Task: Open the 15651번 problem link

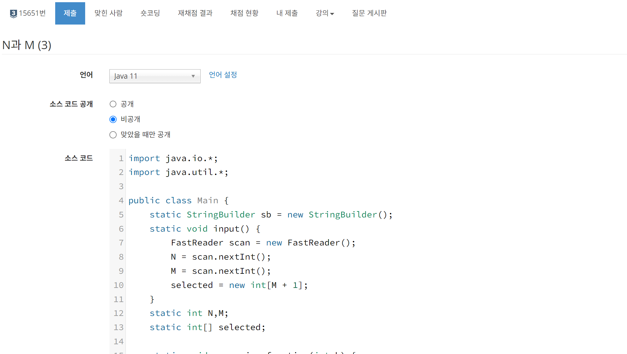Action: (x=32, y=13)
